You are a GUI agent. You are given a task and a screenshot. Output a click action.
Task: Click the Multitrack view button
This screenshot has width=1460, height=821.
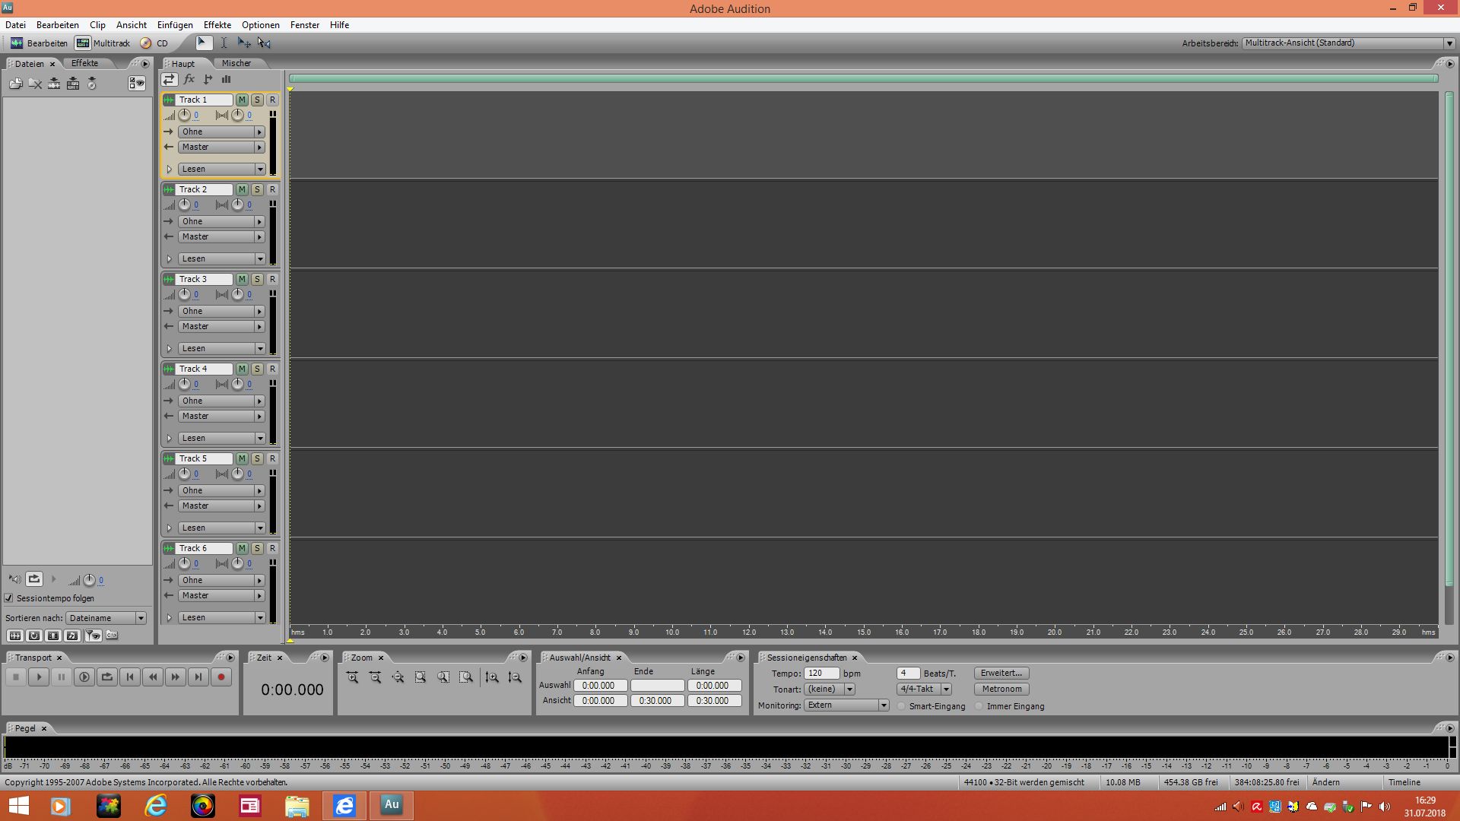click(x=103, y=43)
